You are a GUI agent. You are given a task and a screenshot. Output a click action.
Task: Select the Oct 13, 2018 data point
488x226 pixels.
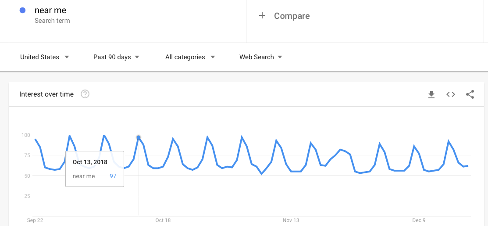tap(139, 137)
